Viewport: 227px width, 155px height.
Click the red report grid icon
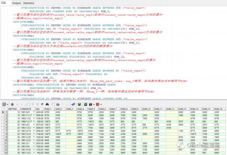coord(98,104)
